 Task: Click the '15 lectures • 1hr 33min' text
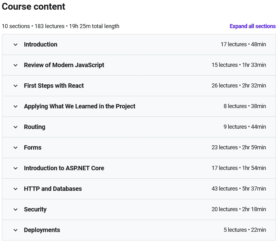click(x=239, y=65)
